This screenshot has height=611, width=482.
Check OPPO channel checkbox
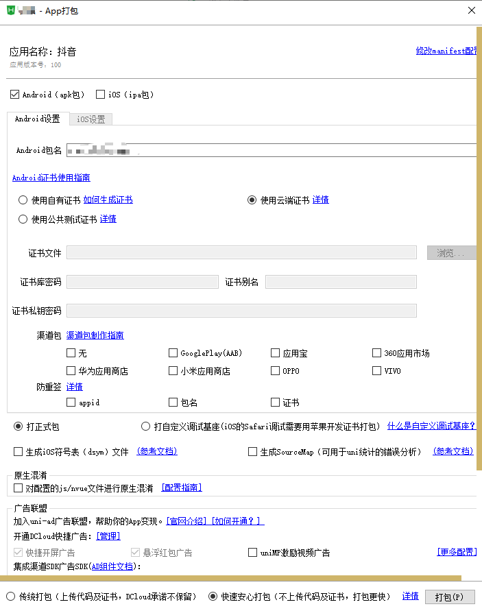click(x=275, y=370)
